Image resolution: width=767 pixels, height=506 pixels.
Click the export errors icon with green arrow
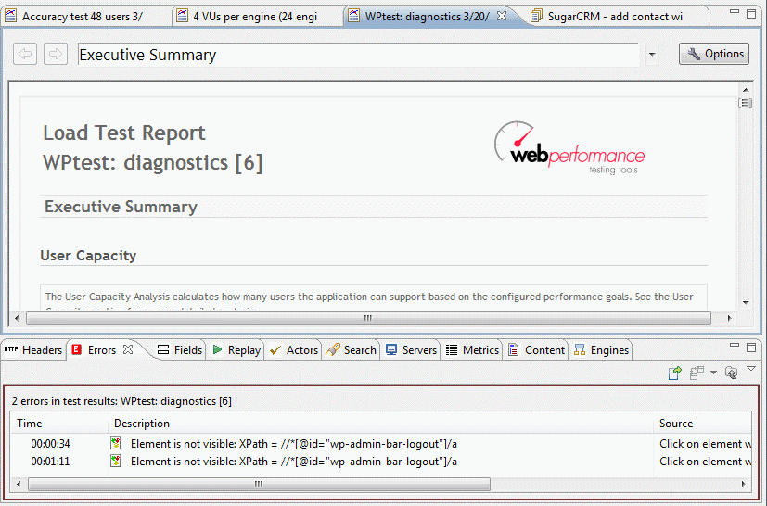point(674,373)
